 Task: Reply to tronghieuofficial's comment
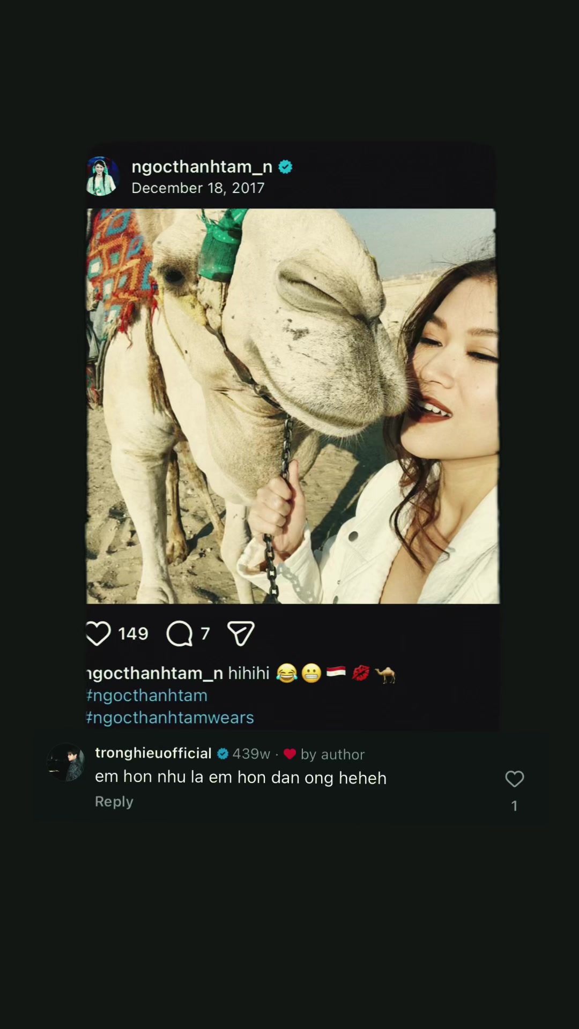[114, 801]
